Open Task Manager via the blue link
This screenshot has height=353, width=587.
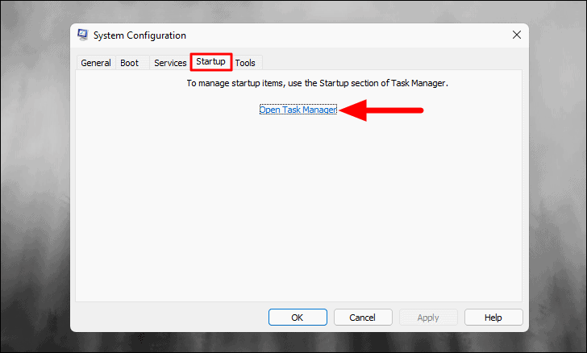(x=298, y=110)
